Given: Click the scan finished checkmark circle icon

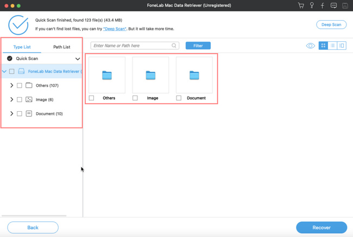Looking at the screenshot, I should (18, 25).
